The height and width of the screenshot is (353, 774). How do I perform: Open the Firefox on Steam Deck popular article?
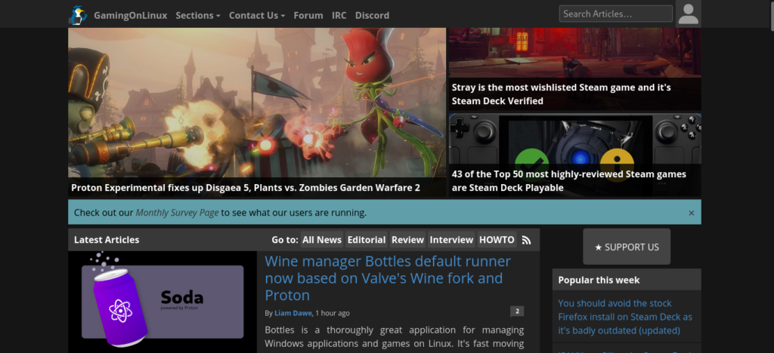[x=625, y=317]
